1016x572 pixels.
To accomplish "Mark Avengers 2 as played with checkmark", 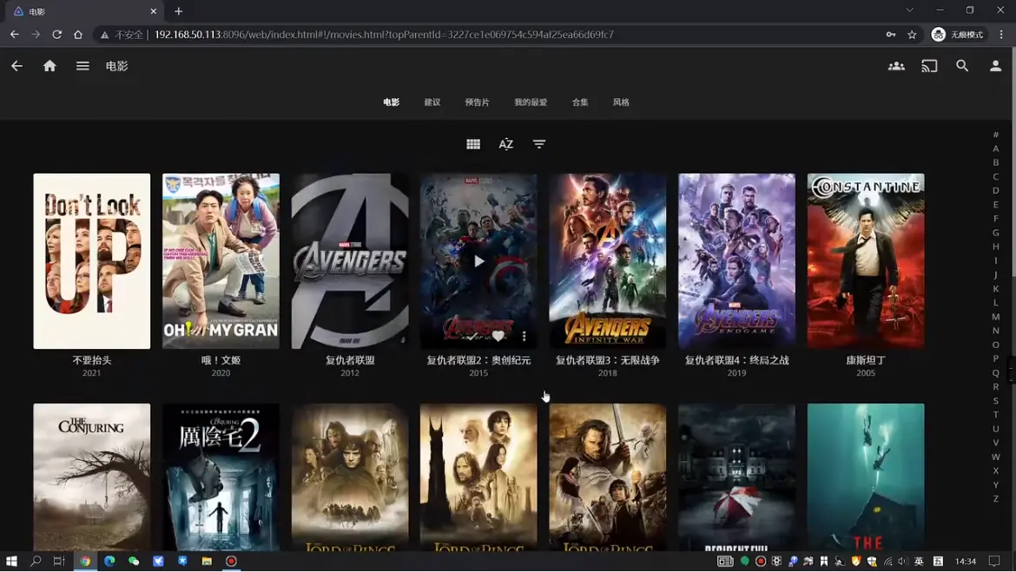I will tap(472, 336).
